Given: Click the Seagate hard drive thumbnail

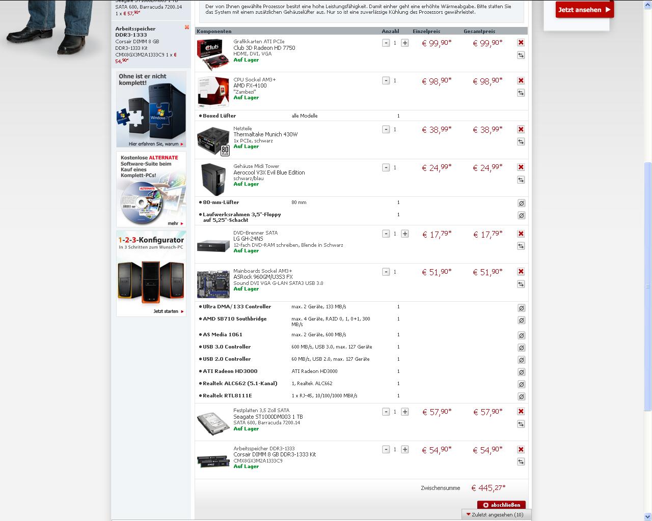Looking at the screenshot, I should coord(213,423).
